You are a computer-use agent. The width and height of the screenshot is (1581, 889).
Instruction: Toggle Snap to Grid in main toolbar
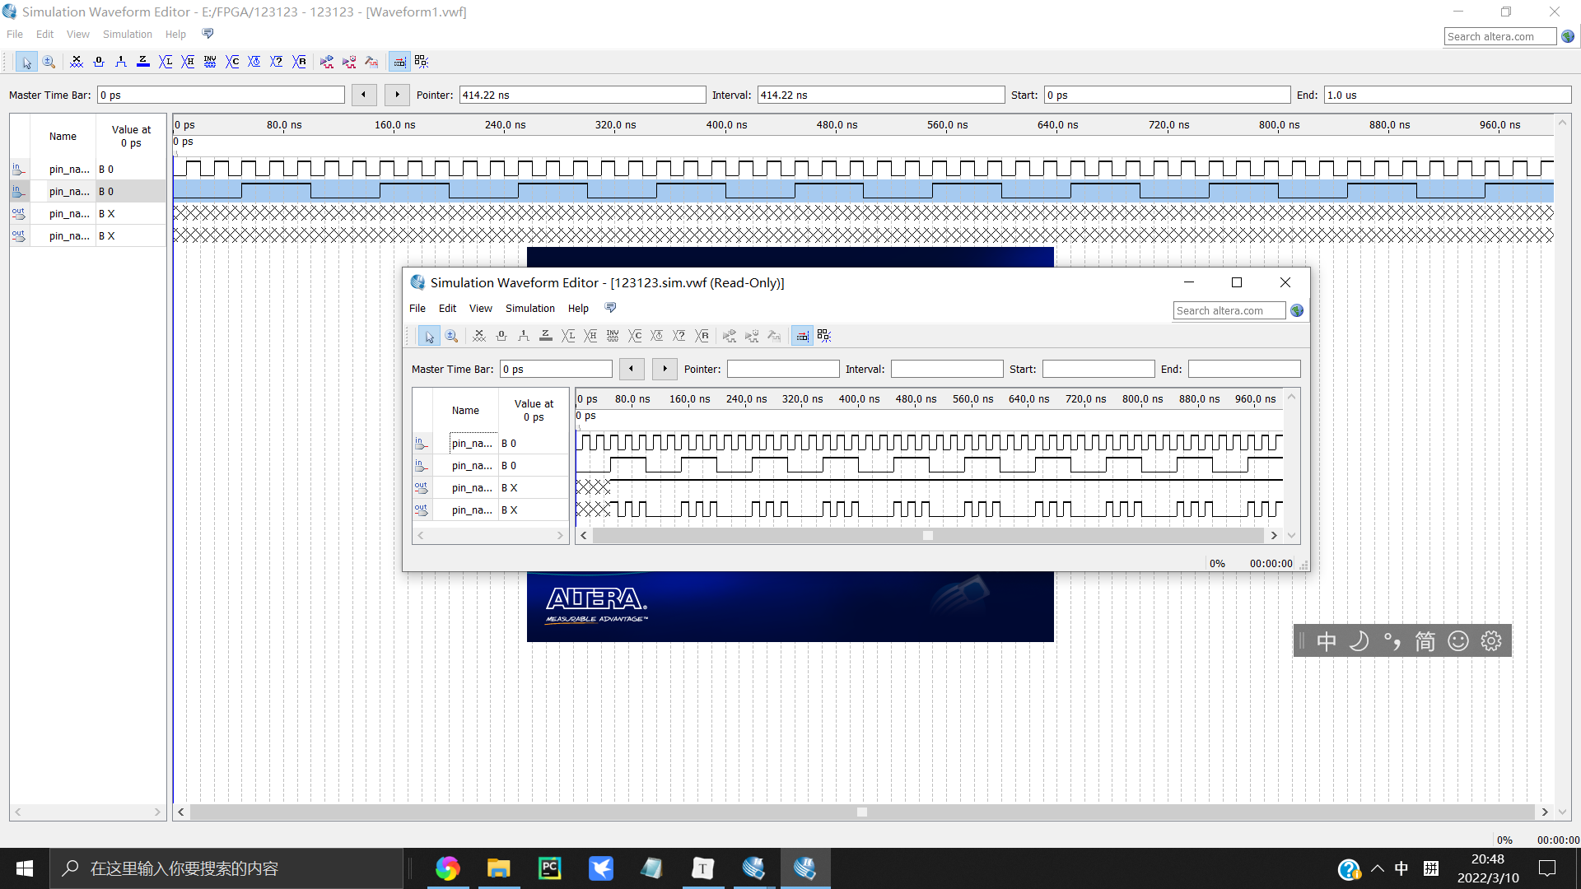399,62
